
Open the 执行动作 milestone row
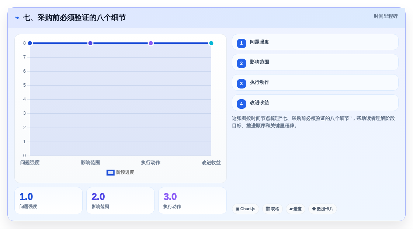pyautogui.click(x=315, y=83)
